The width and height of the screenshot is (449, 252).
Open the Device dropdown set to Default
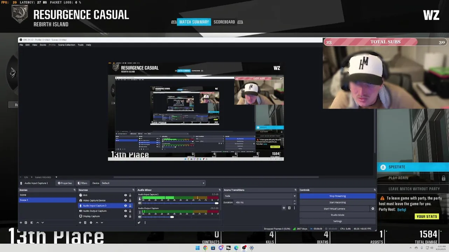[153, 183]
